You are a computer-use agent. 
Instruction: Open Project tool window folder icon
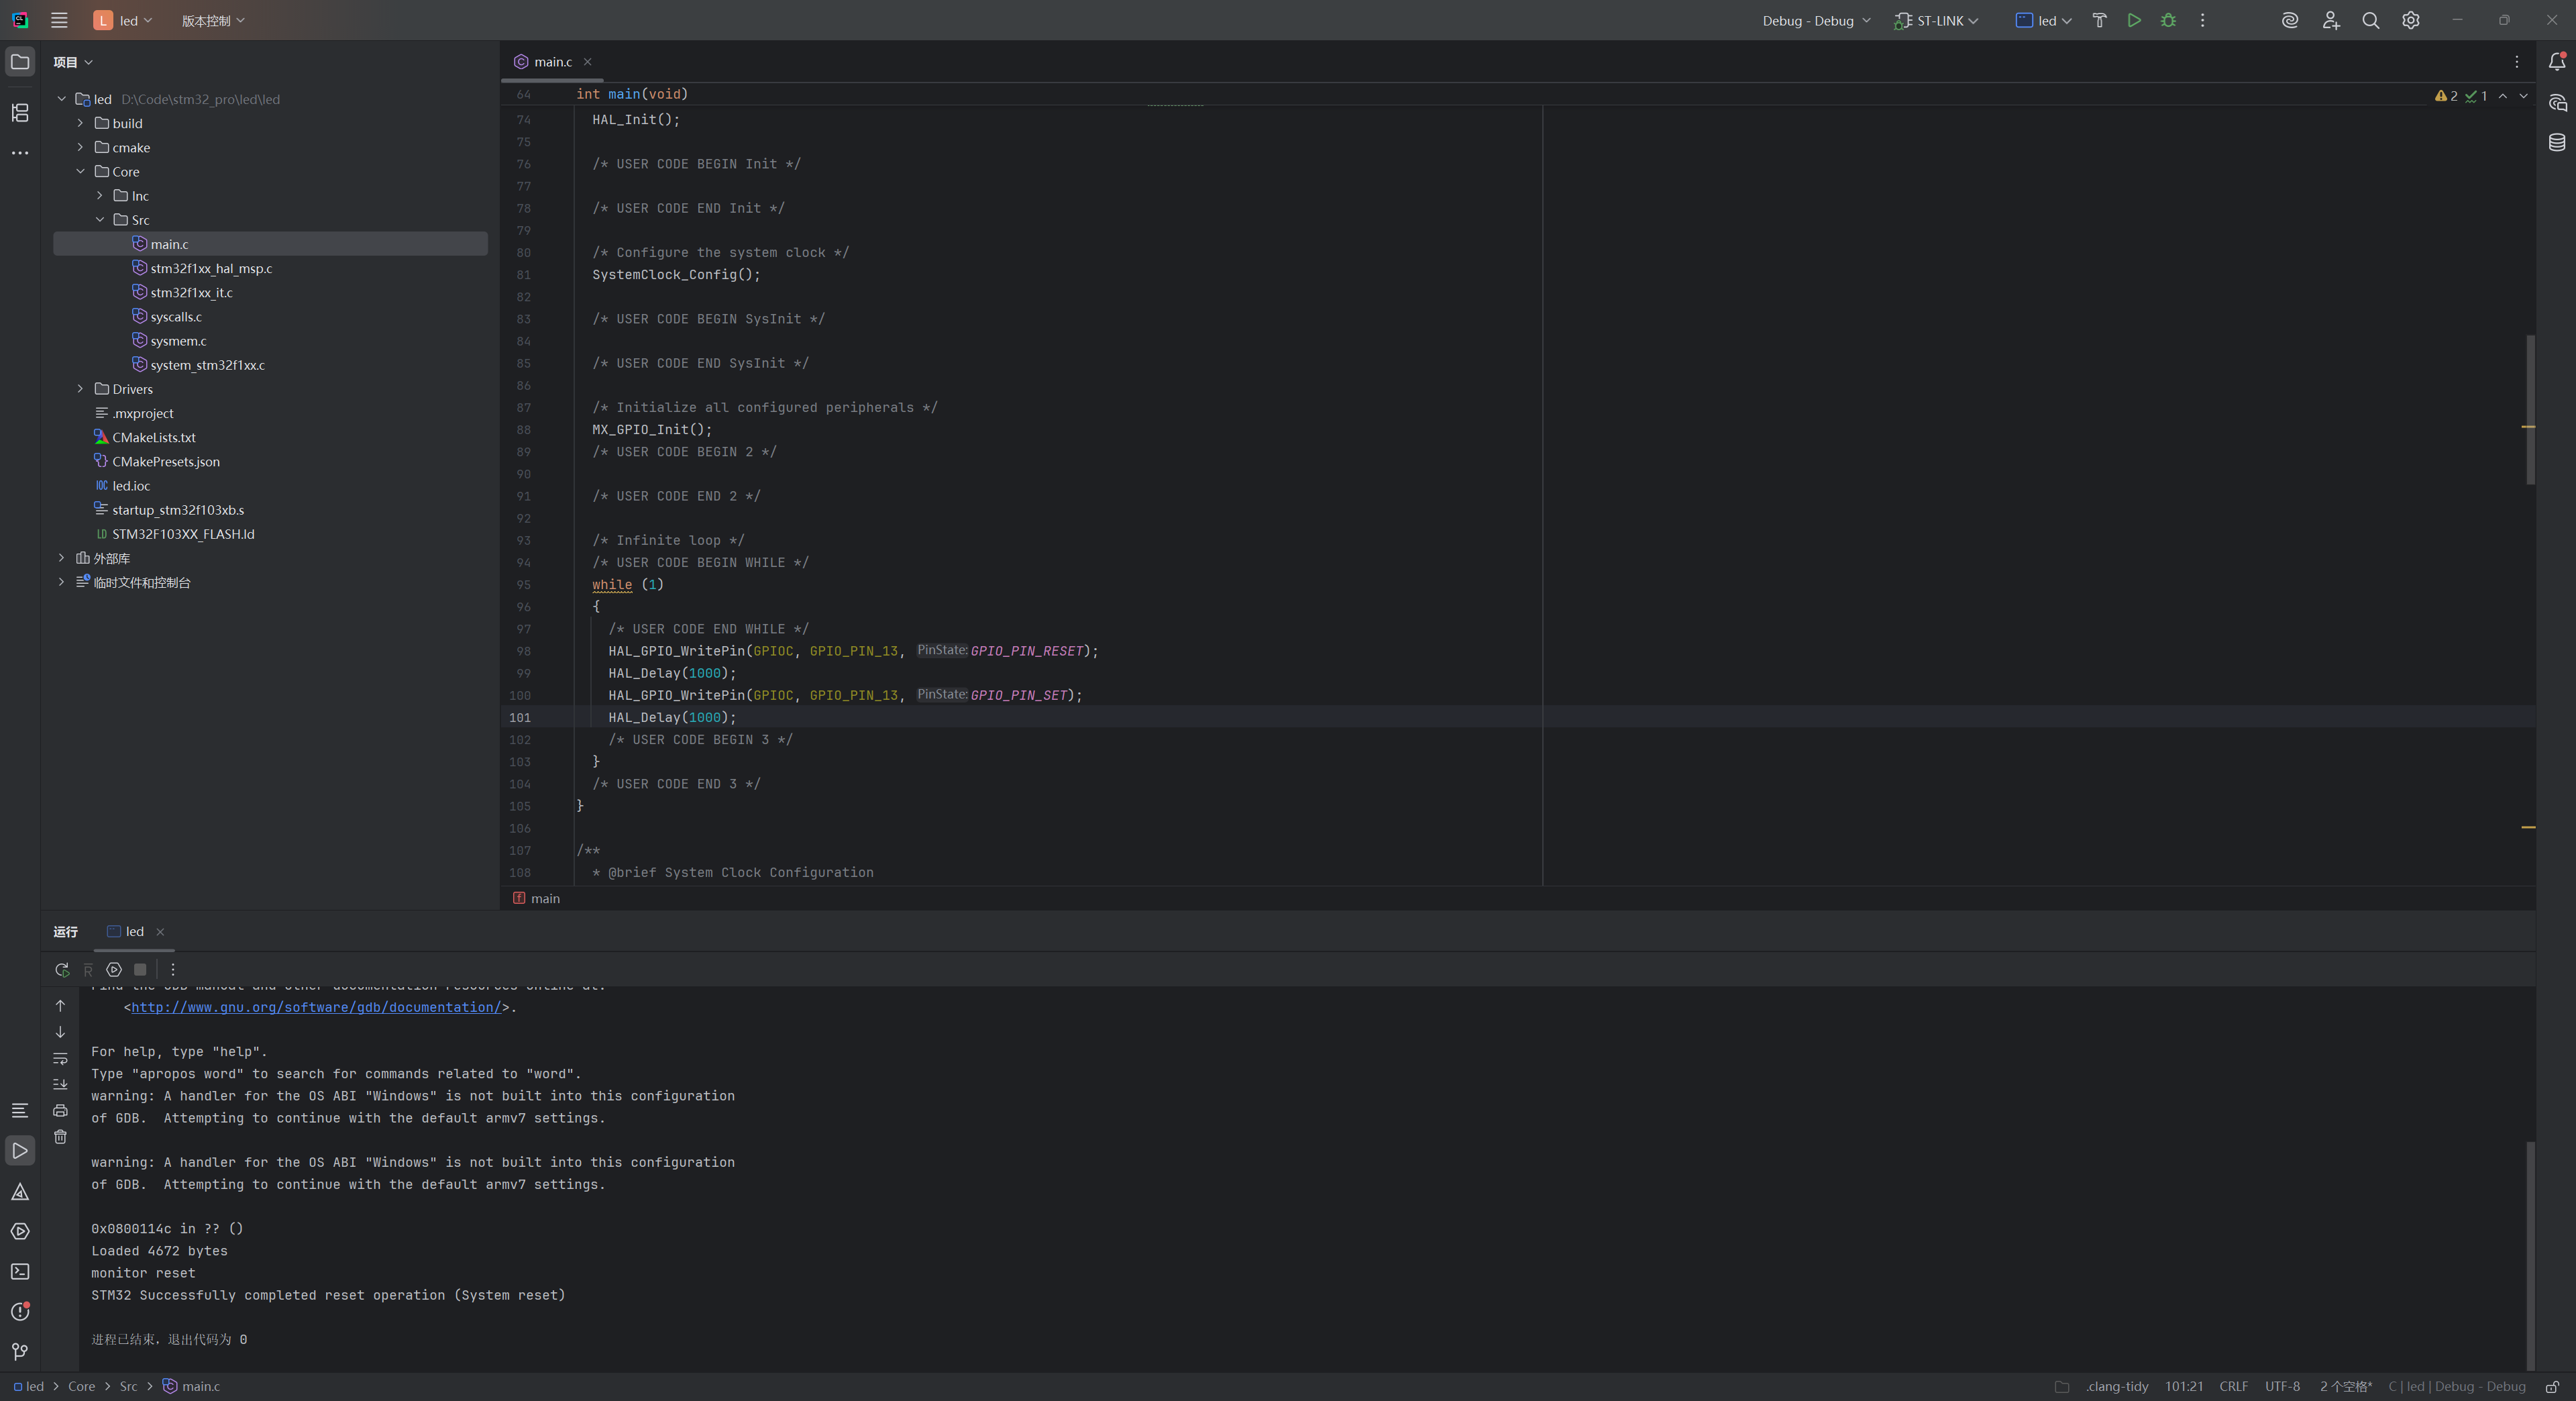[x=20, y=62]
